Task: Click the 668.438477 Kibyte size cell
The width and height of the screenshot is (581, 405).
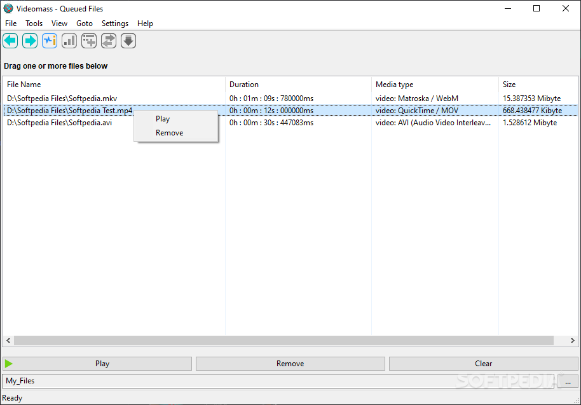Action: pos(533,111)
